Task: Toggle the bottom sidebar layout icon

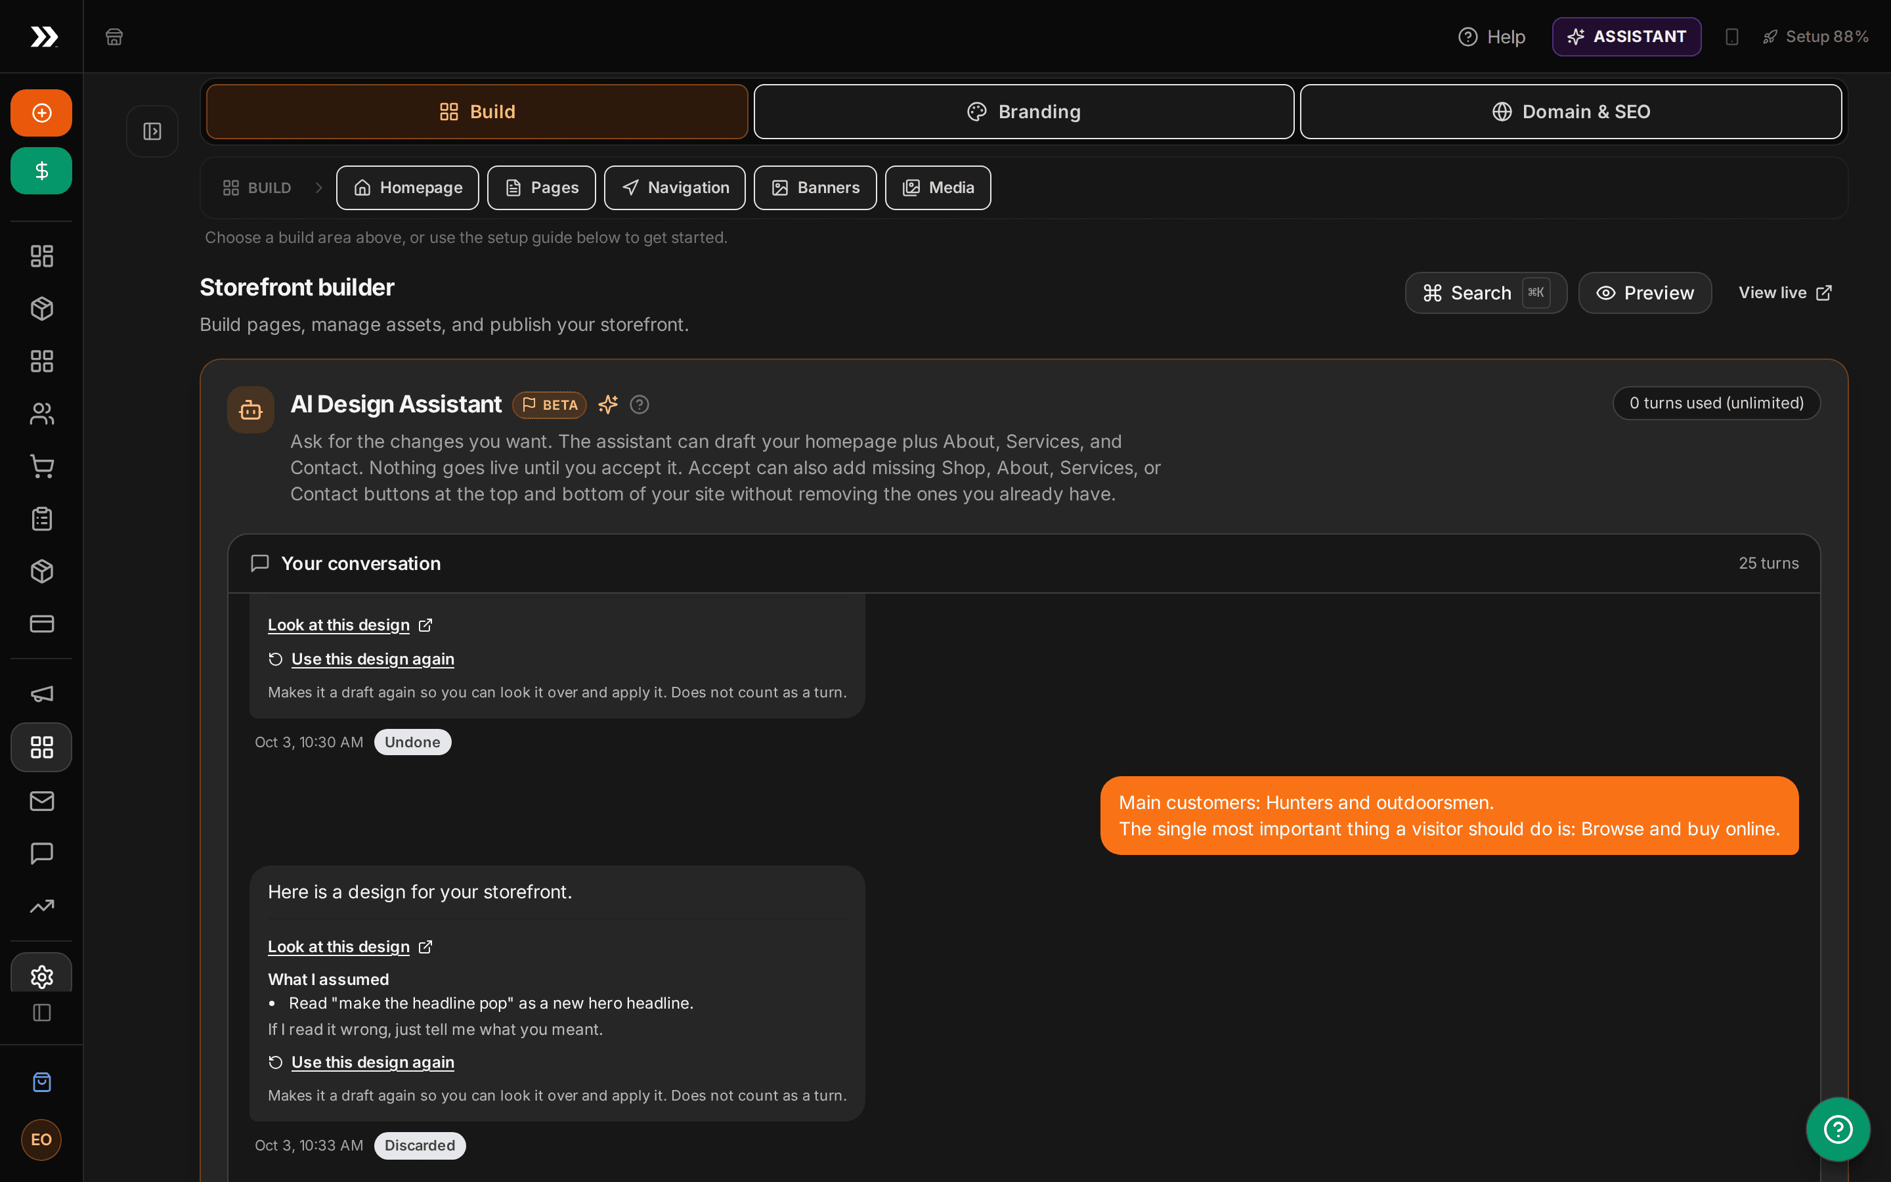Action: (x=41, y=1013)
